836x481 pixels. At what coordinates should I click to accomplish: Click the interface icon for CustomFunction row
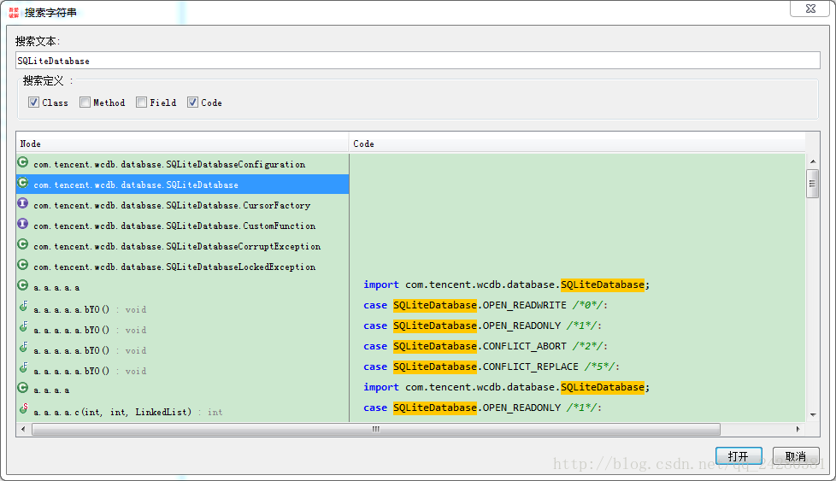coord(22,224)
